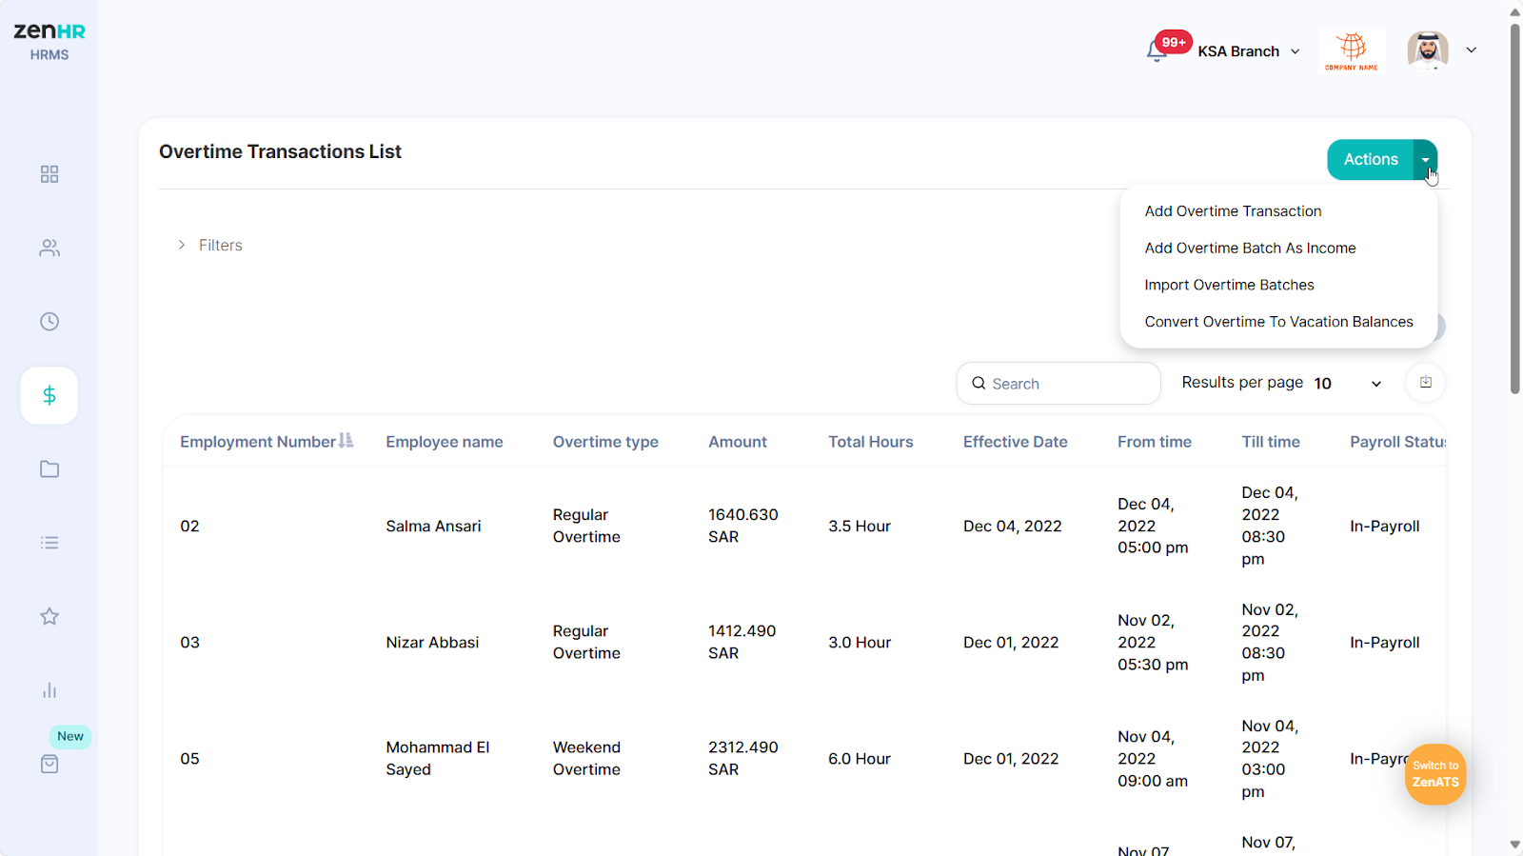Screen dimensions: 1523x856
Task: Open the KSA Branch dropdown
Action: [1249, 51]
